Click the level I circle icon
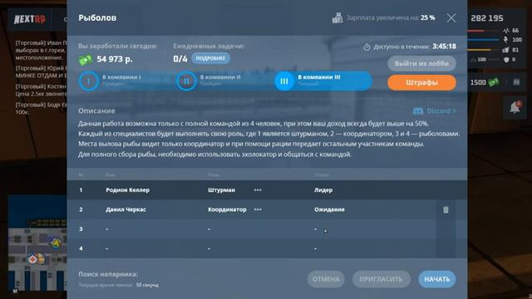The width and height of the screenshot is (532, 299). point(89,81)
